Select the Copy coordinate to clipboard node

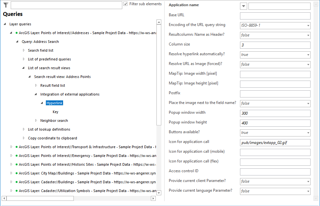(53, 138)
